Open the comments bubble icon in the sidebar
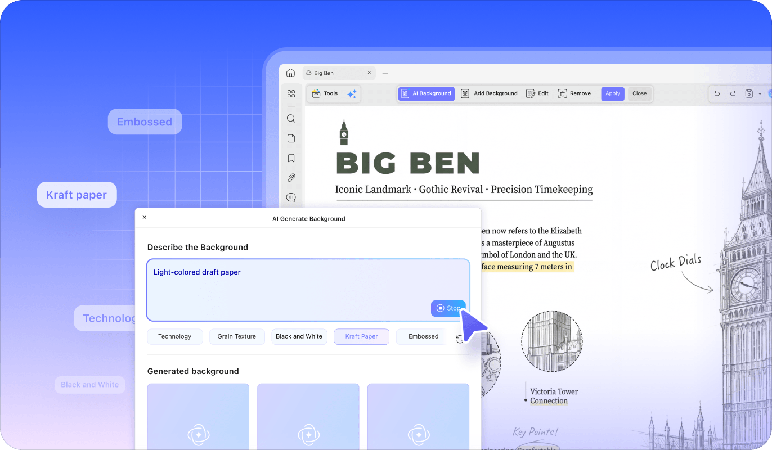Viewport: 772px width, 450px height. click(x=291, y=197)
